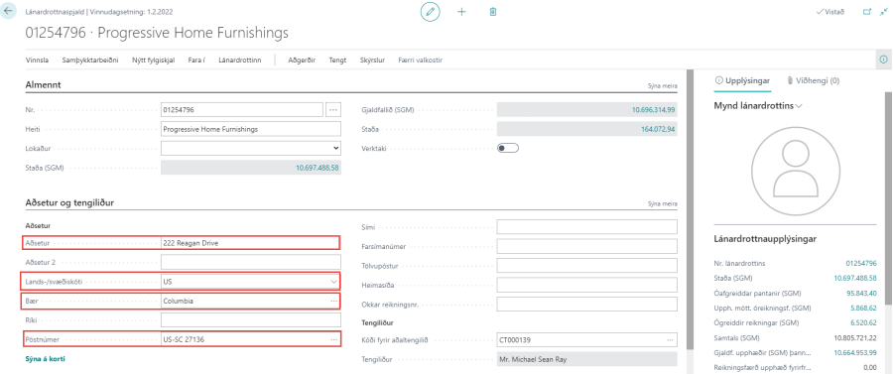Image resolution: width=893 pixels, height=374 pixels.
Task: Delete vendor using the trash icon
Action: click(x=493, y=11)
